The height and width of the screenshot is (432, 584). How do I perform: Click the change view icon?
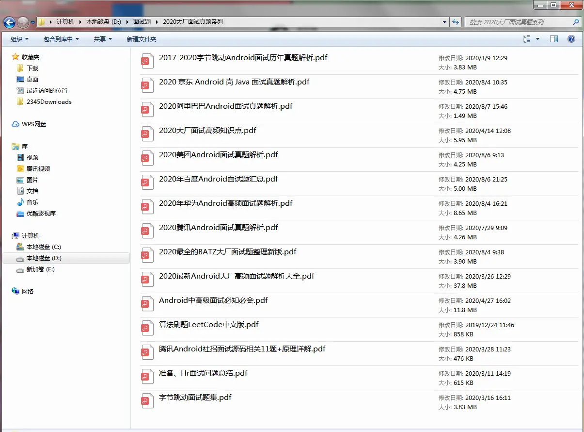[x=527, y=39]
